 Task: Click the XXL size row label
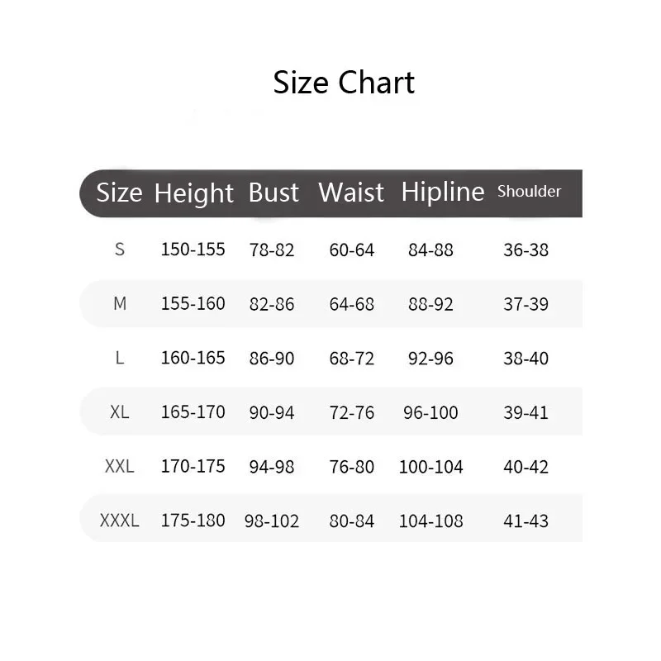pos(120,466)
